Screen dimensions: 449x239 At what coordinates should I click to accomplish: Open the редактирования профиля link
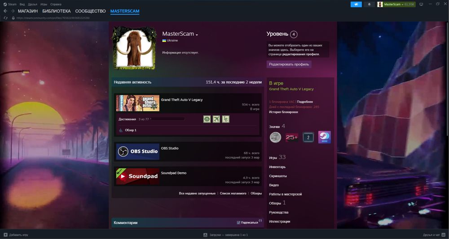click(x=301, y=54)
